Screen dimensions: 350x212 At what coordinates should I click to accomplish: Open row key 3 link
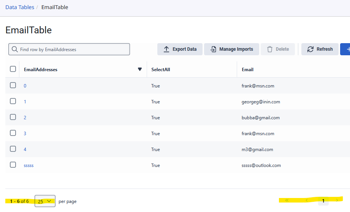click(x=25, y=133)
